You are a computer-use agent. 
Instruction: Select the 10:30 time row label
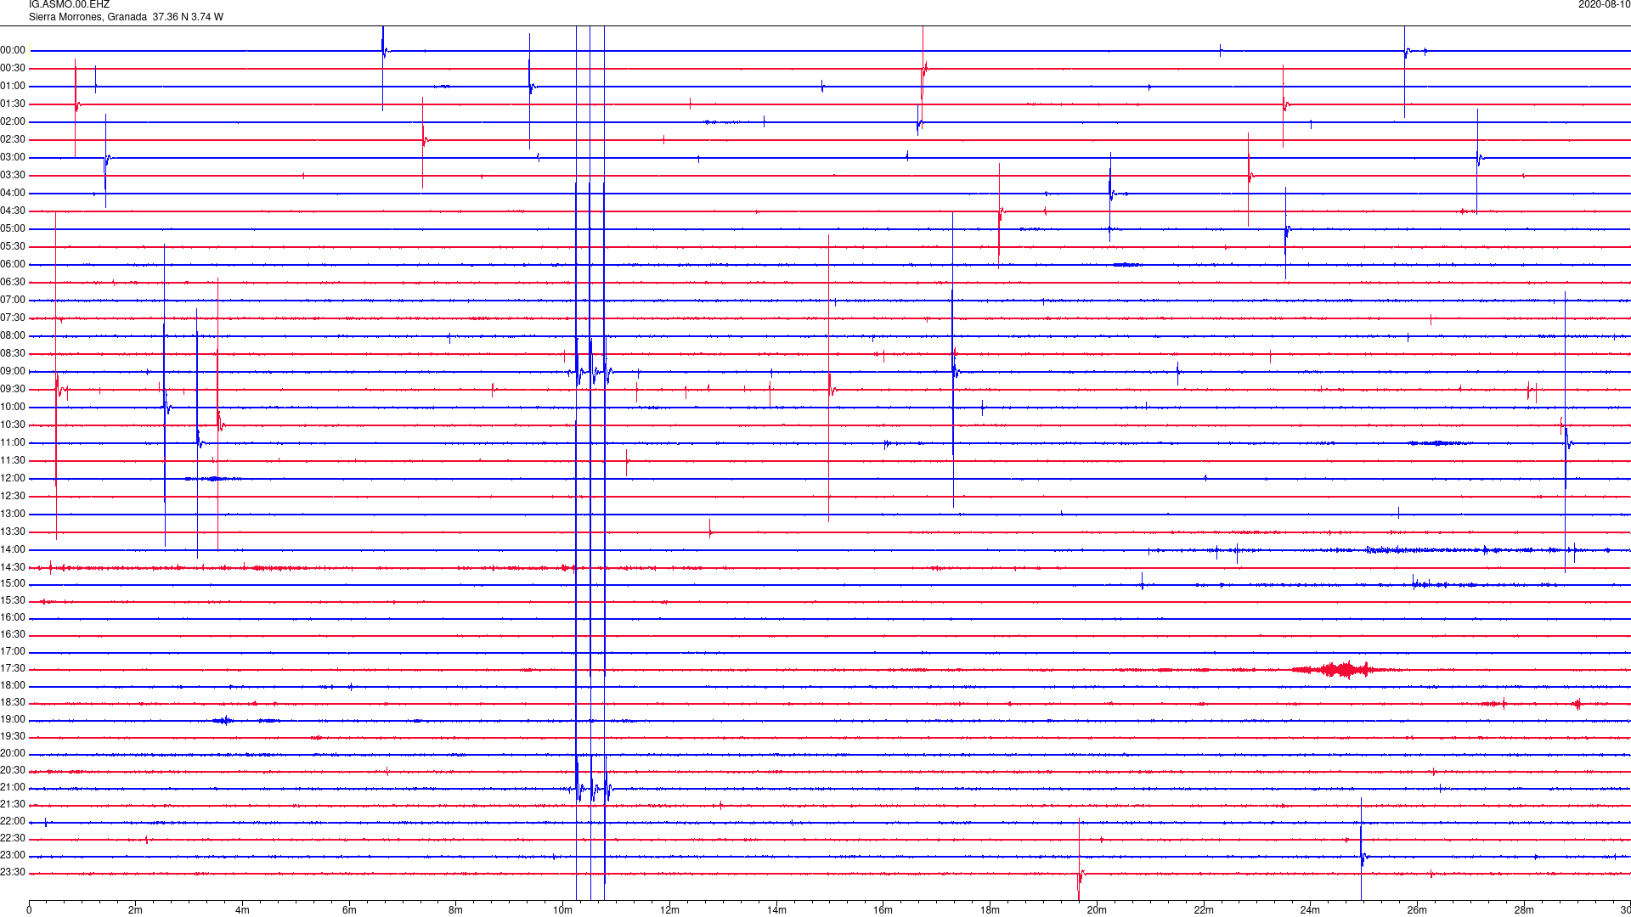(13, 425)
